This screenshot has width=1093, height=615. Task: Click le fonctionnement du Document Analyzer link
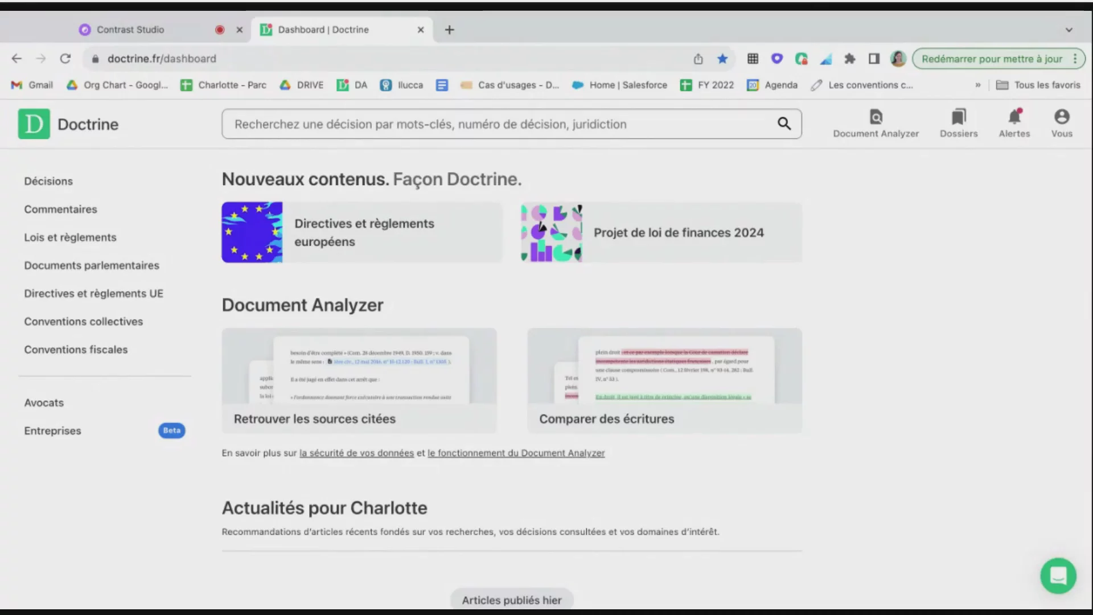[516, 453]
